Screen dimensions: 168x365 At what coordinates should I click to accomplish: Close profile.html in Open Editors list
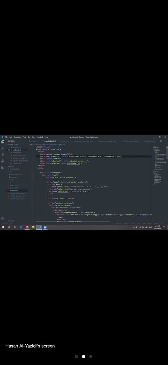point(9,150)
